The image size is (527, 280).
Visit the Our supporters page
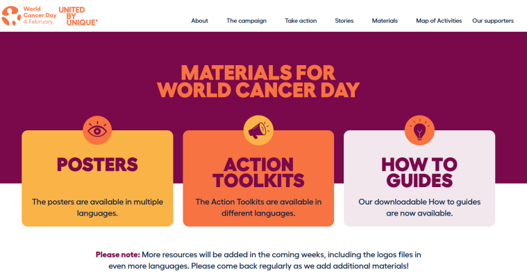(x=493, y=21)
